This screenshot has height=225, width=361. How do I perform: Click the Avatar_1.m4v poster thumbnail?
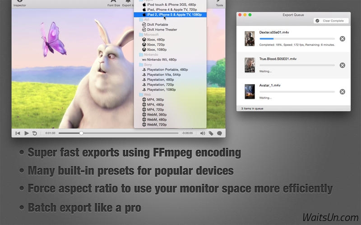coord(250,91)
